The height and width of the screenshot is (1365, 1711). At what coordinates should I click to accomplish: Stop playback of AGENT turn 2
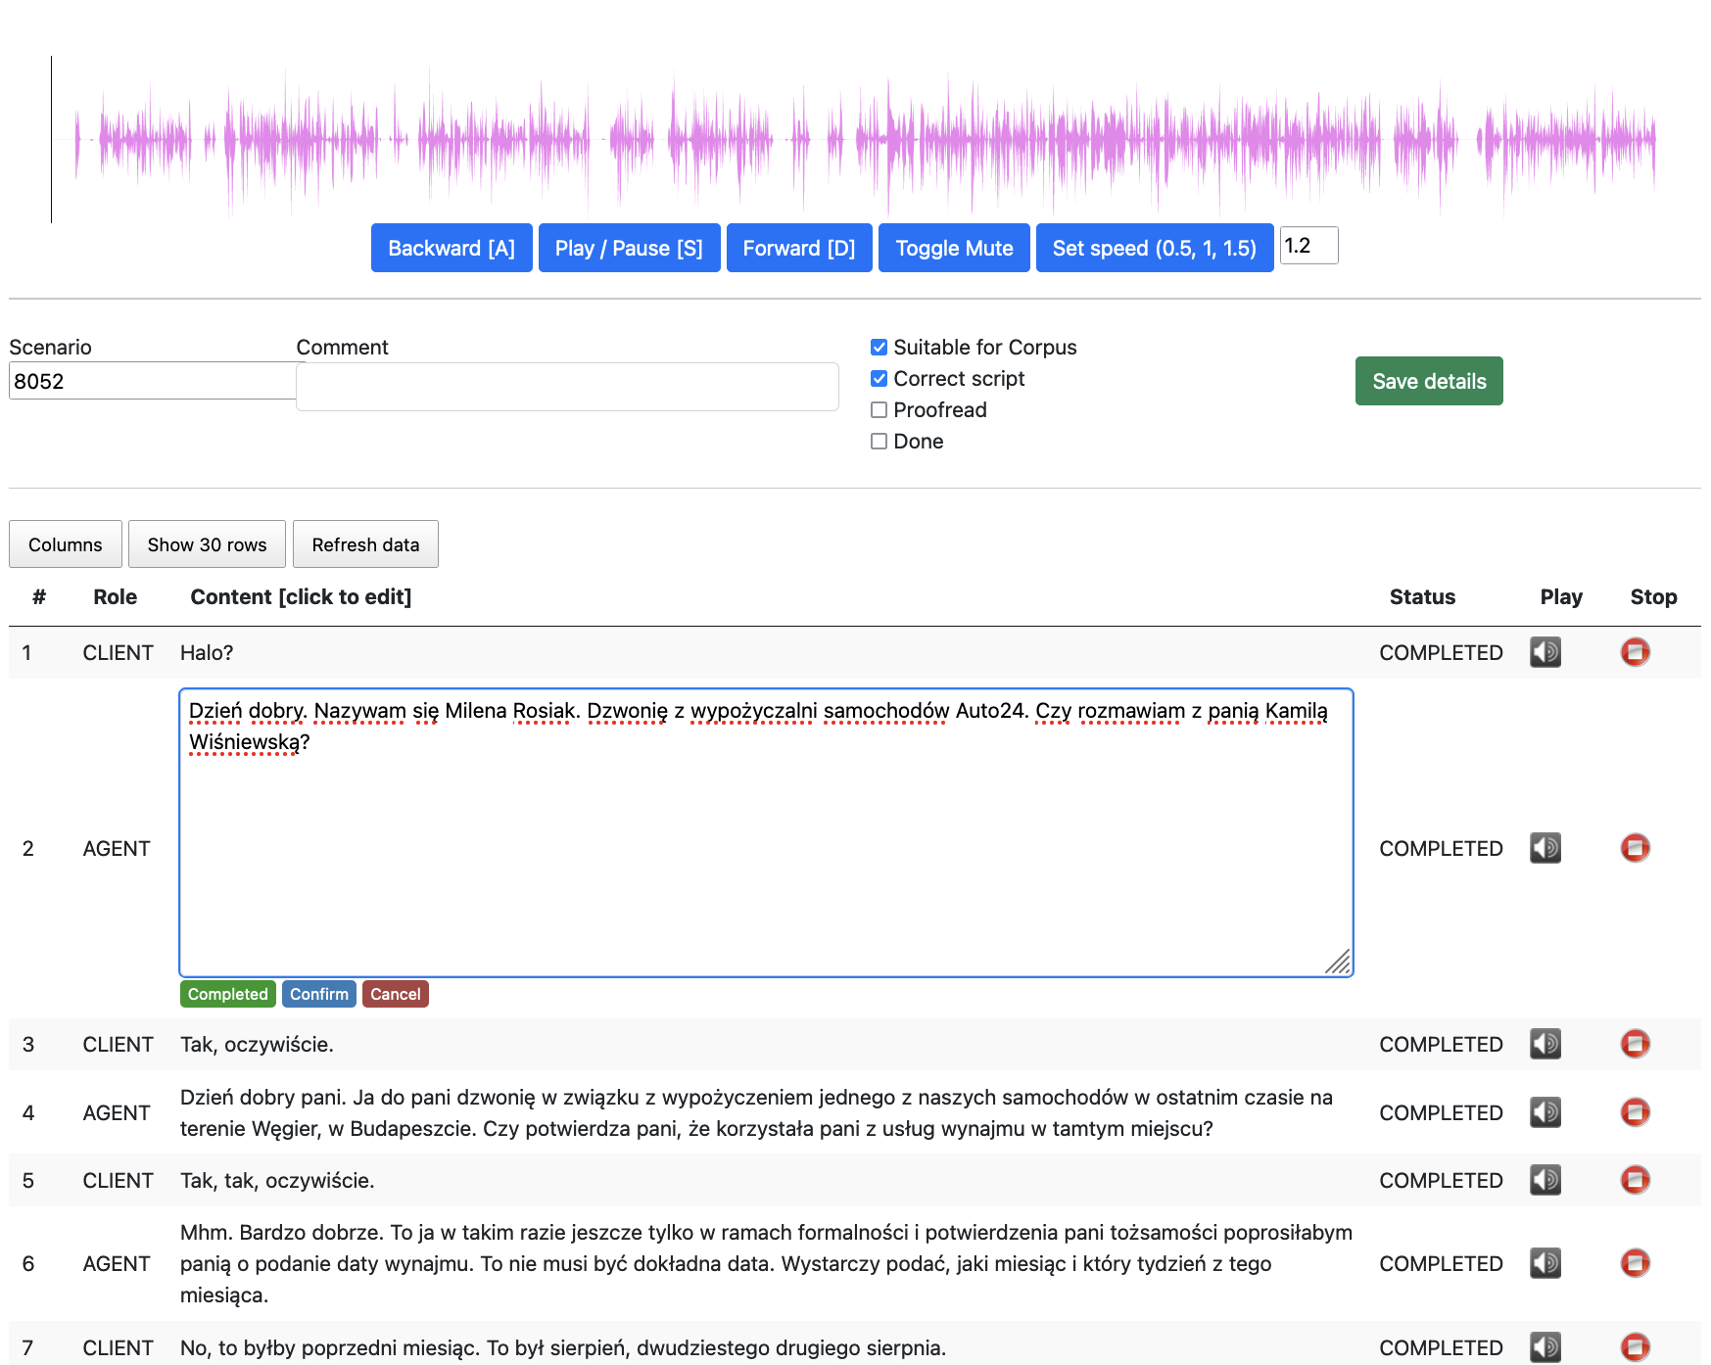pyautogui.click(x=1634, y=848)
